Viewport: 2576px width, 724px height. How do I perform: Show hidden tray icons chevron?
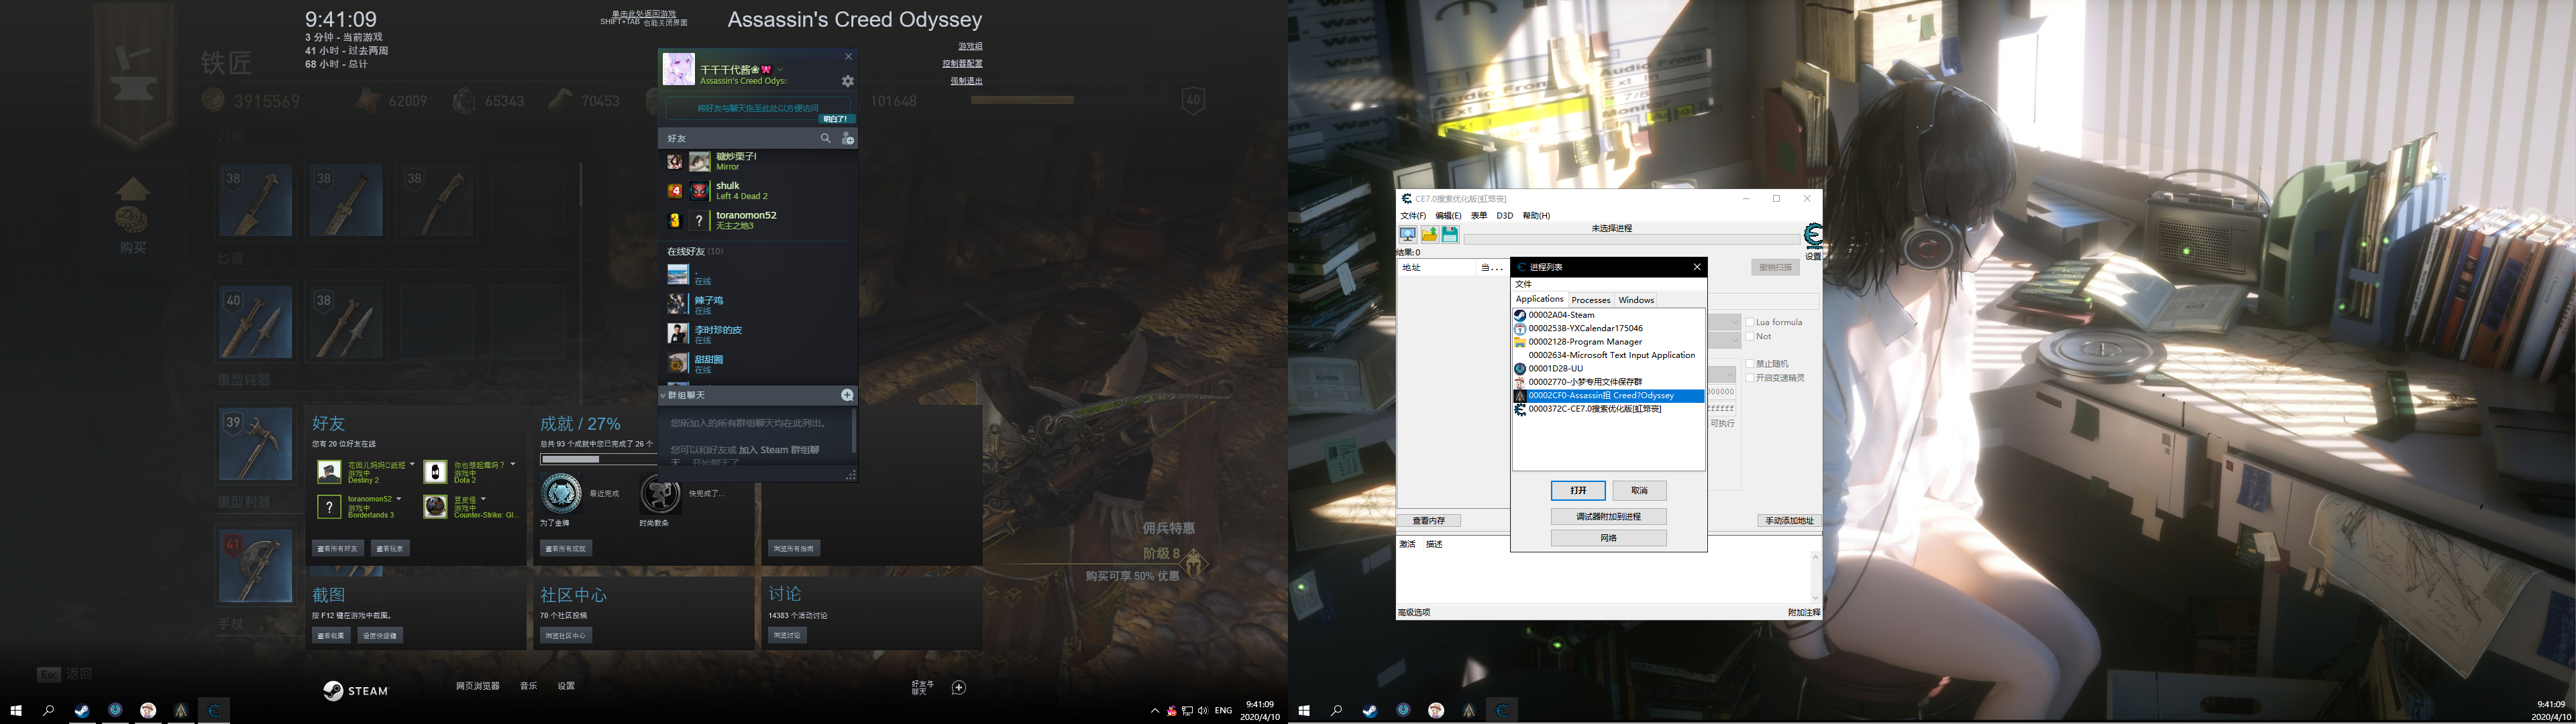pos(1155,711)
